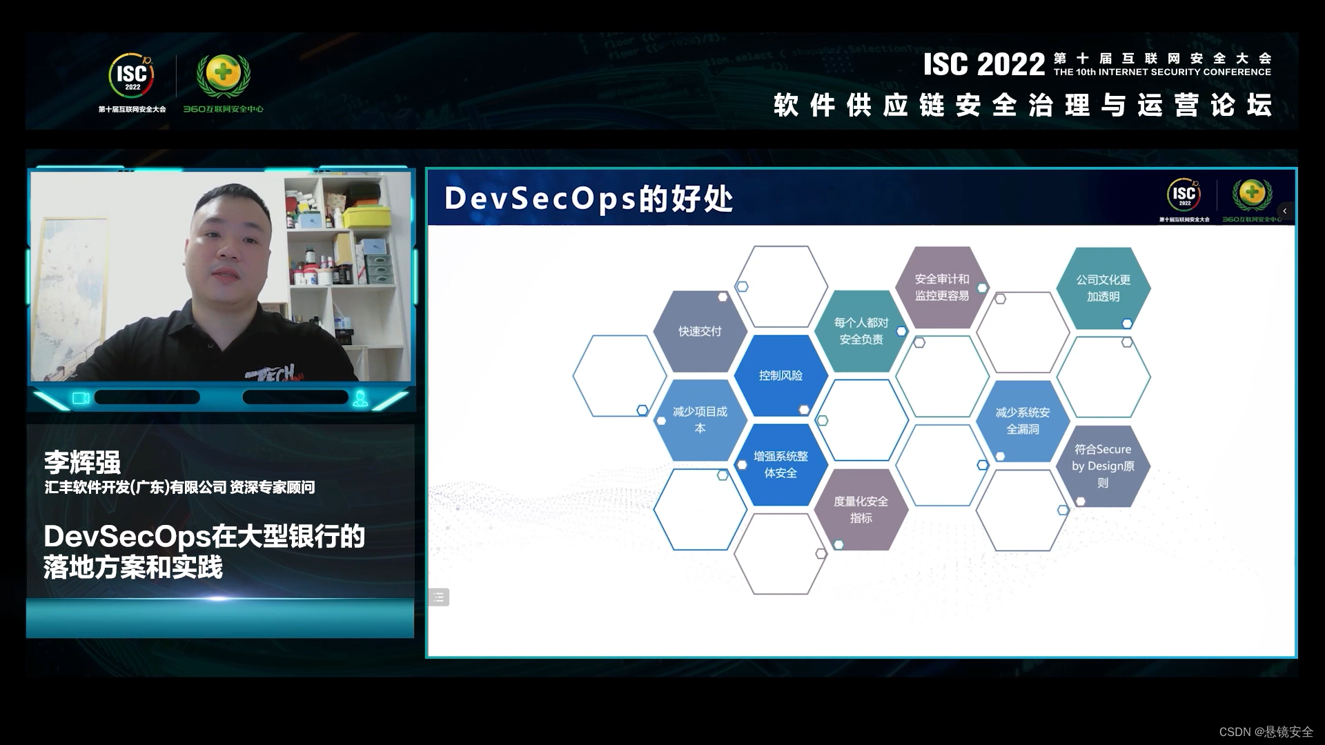Click the 每个人都对安全负责 hexagon
The width and height of the screenshot is (1325, 745).
click(861, 331)
